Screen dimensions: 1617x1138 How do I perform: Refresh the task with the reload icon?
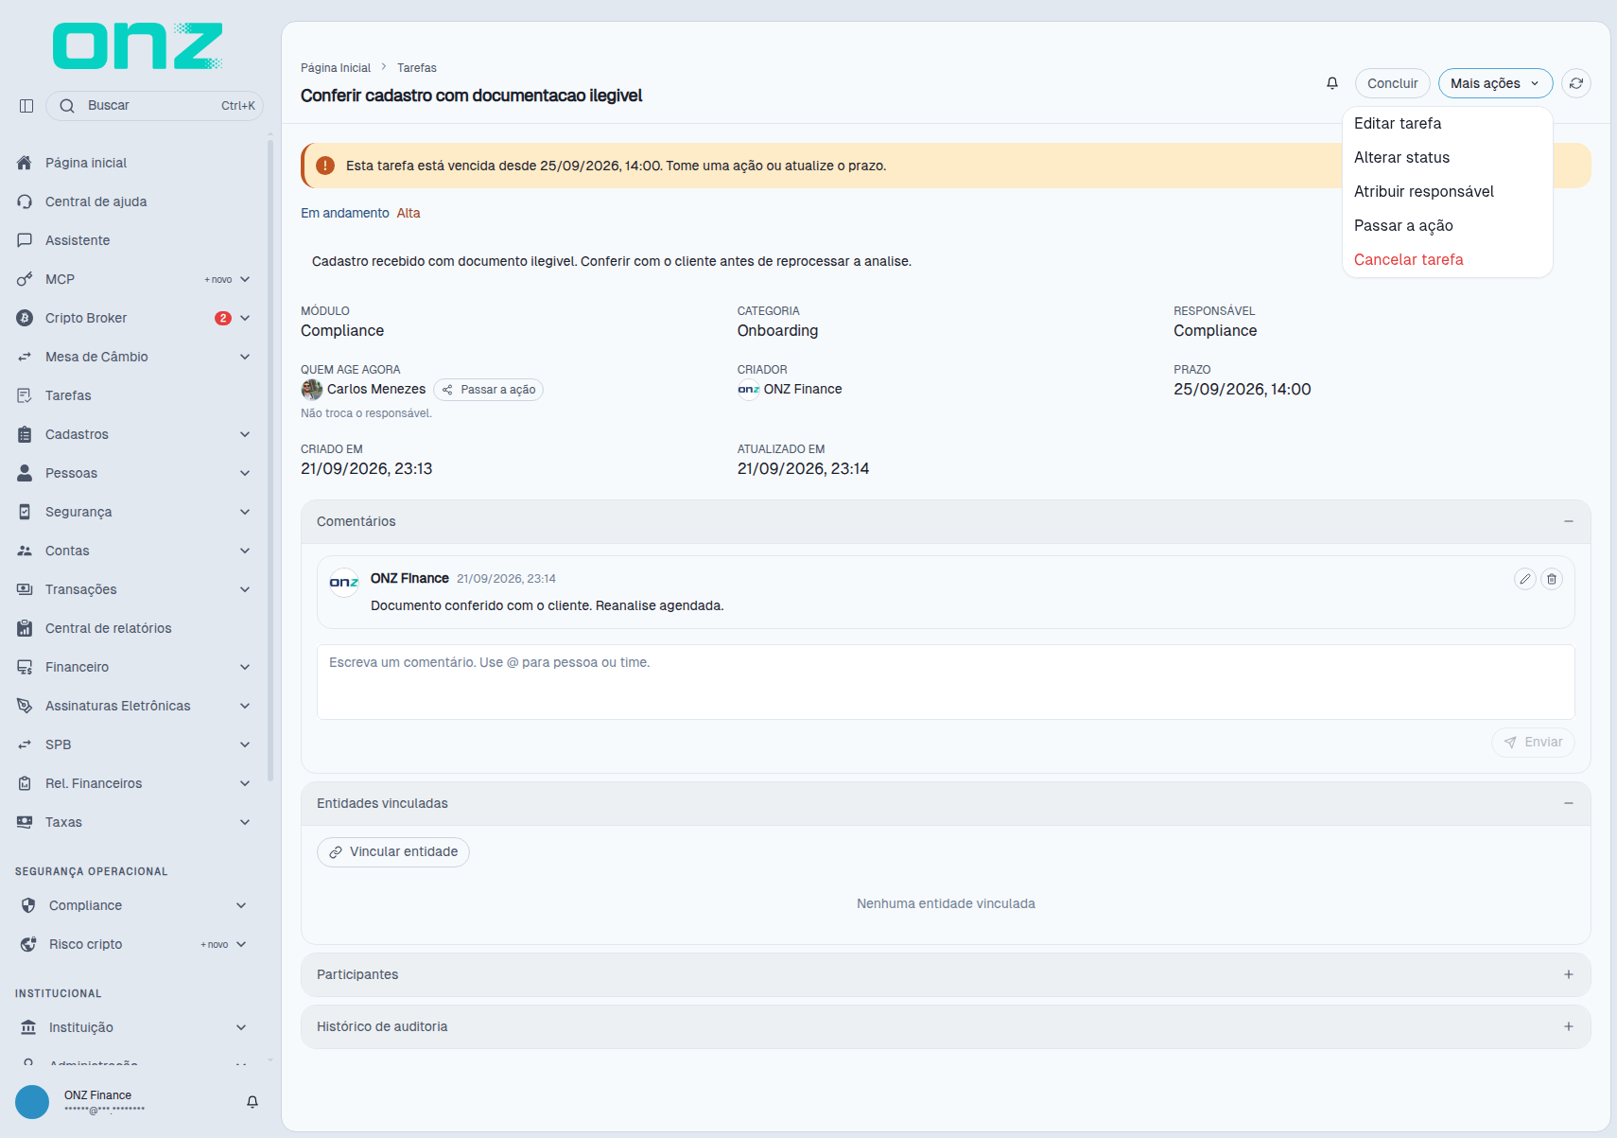(x=1576, y=83)
